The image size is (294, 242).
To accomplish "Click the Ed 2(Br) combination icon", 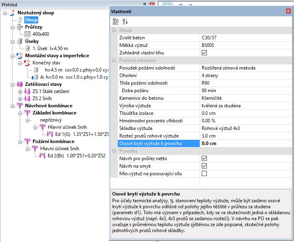I will [x=43, y=156].
